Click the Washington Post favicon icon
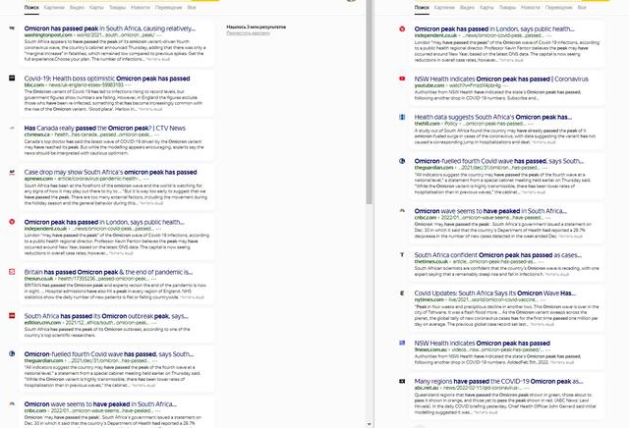Screen dimensions: 629x428 [x=11, y=28]
